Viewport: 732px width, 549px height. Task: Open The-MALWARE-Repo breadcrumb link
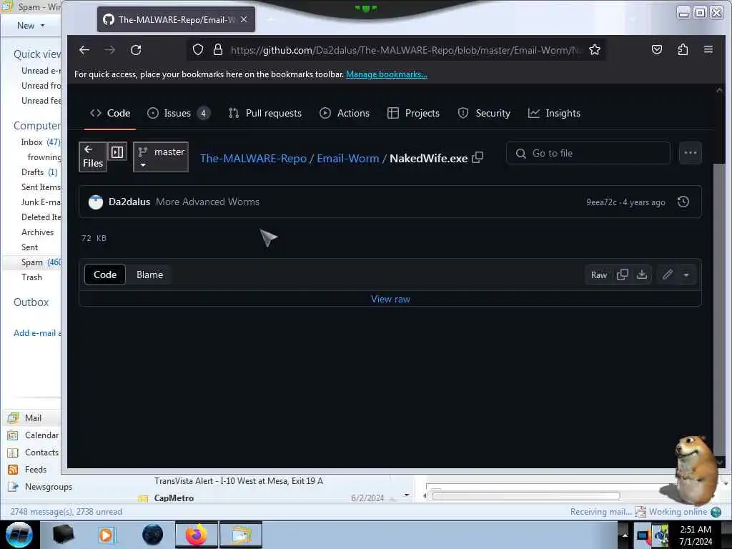(254, 158)
